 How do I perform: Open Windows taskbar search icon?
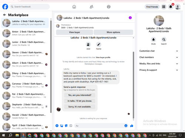point(10,135)
